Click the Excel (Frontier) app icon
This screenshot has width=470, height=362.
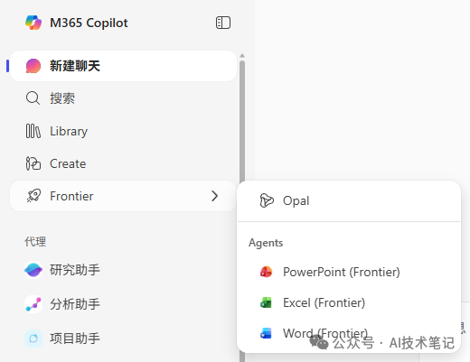click(266, 302)
